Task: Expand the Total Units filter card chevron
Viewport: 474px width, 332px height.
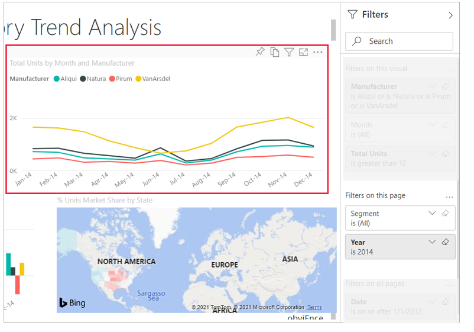Action: (432, 153)
